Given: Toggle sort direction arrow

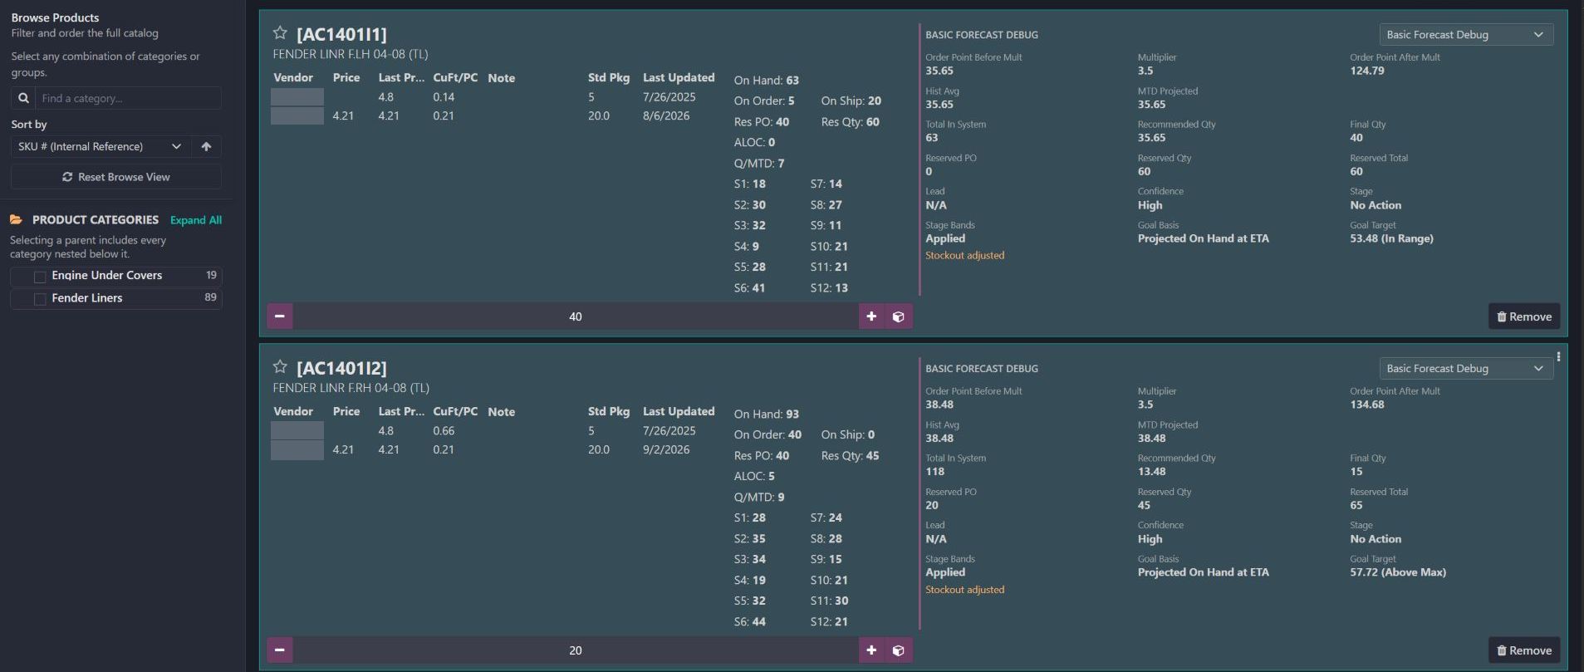Looking at the screenshot, I should [206, 146].
